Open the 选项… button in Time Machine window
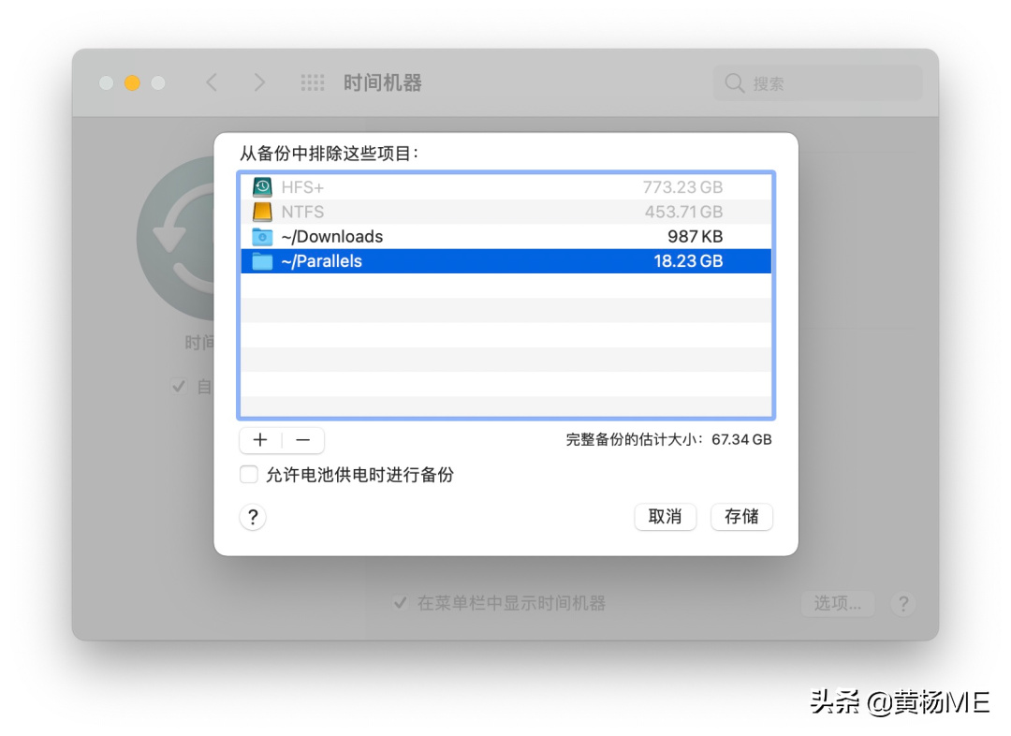 [838, 604]
